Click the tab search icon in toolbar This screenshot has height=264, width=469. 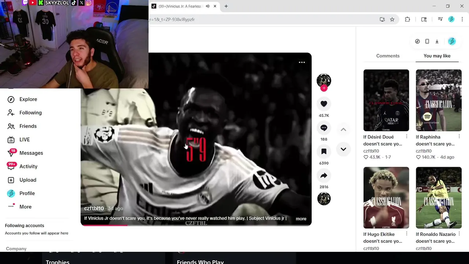pos(424,19)
